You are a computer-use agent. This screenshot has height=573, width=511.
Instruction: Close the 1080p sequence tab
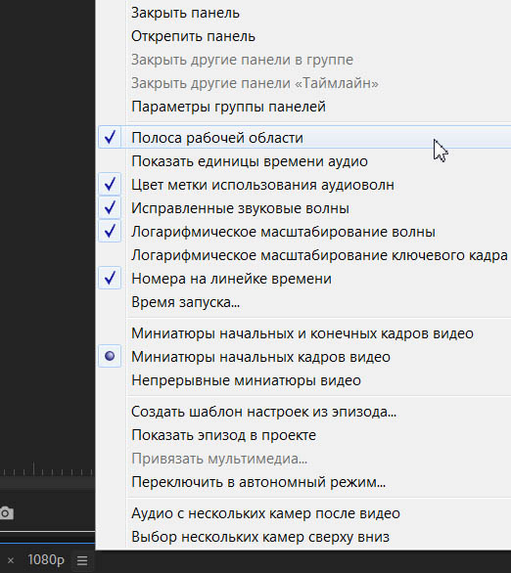click(11, 560)
